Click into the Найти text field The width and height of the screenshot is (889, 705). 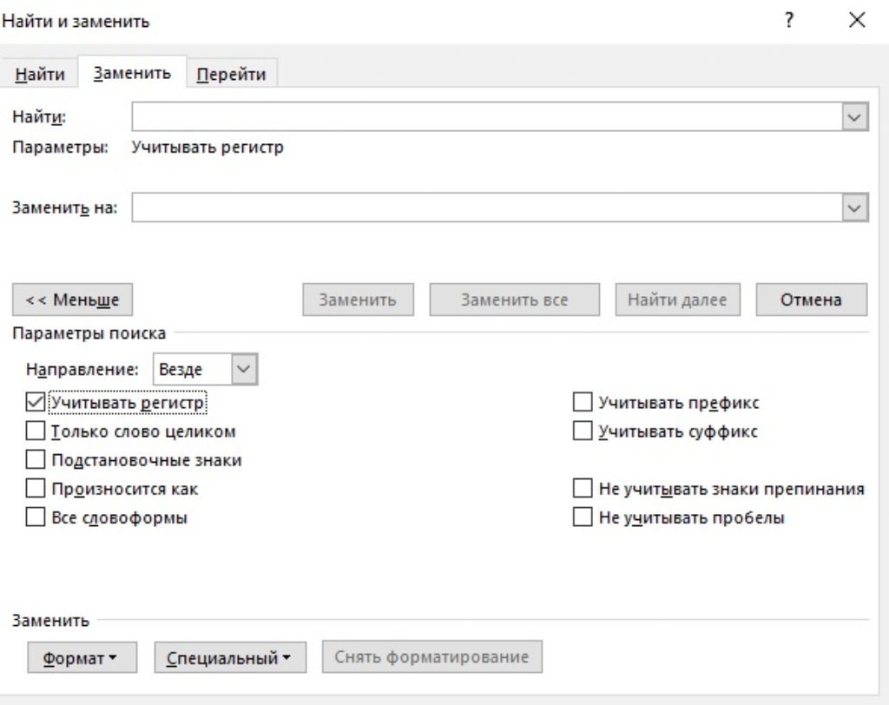pyautogui.click(x=486, y=117)
